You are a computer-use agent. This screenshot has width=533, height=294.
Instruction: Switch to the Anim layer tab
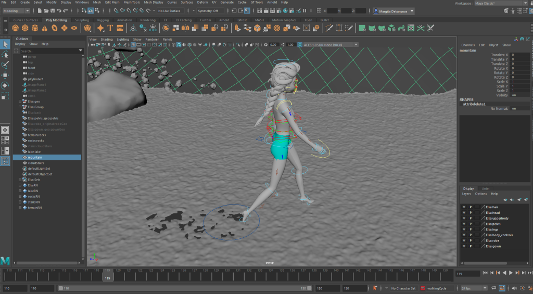486,189
